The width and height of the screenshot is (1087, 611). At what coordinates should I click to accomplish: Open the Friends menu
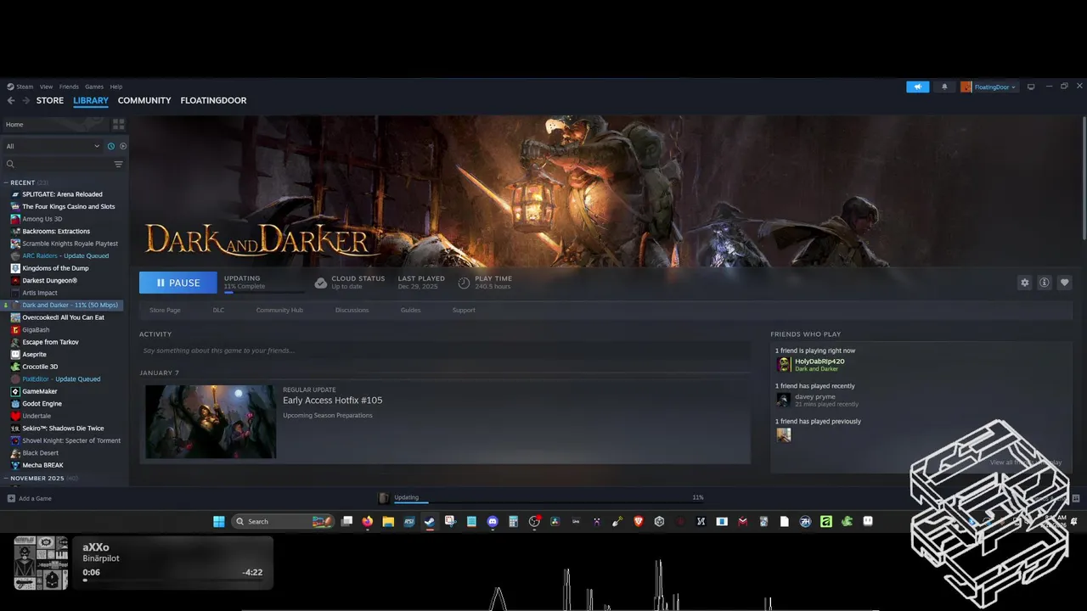pyautogui.click(x=69, y=87)
